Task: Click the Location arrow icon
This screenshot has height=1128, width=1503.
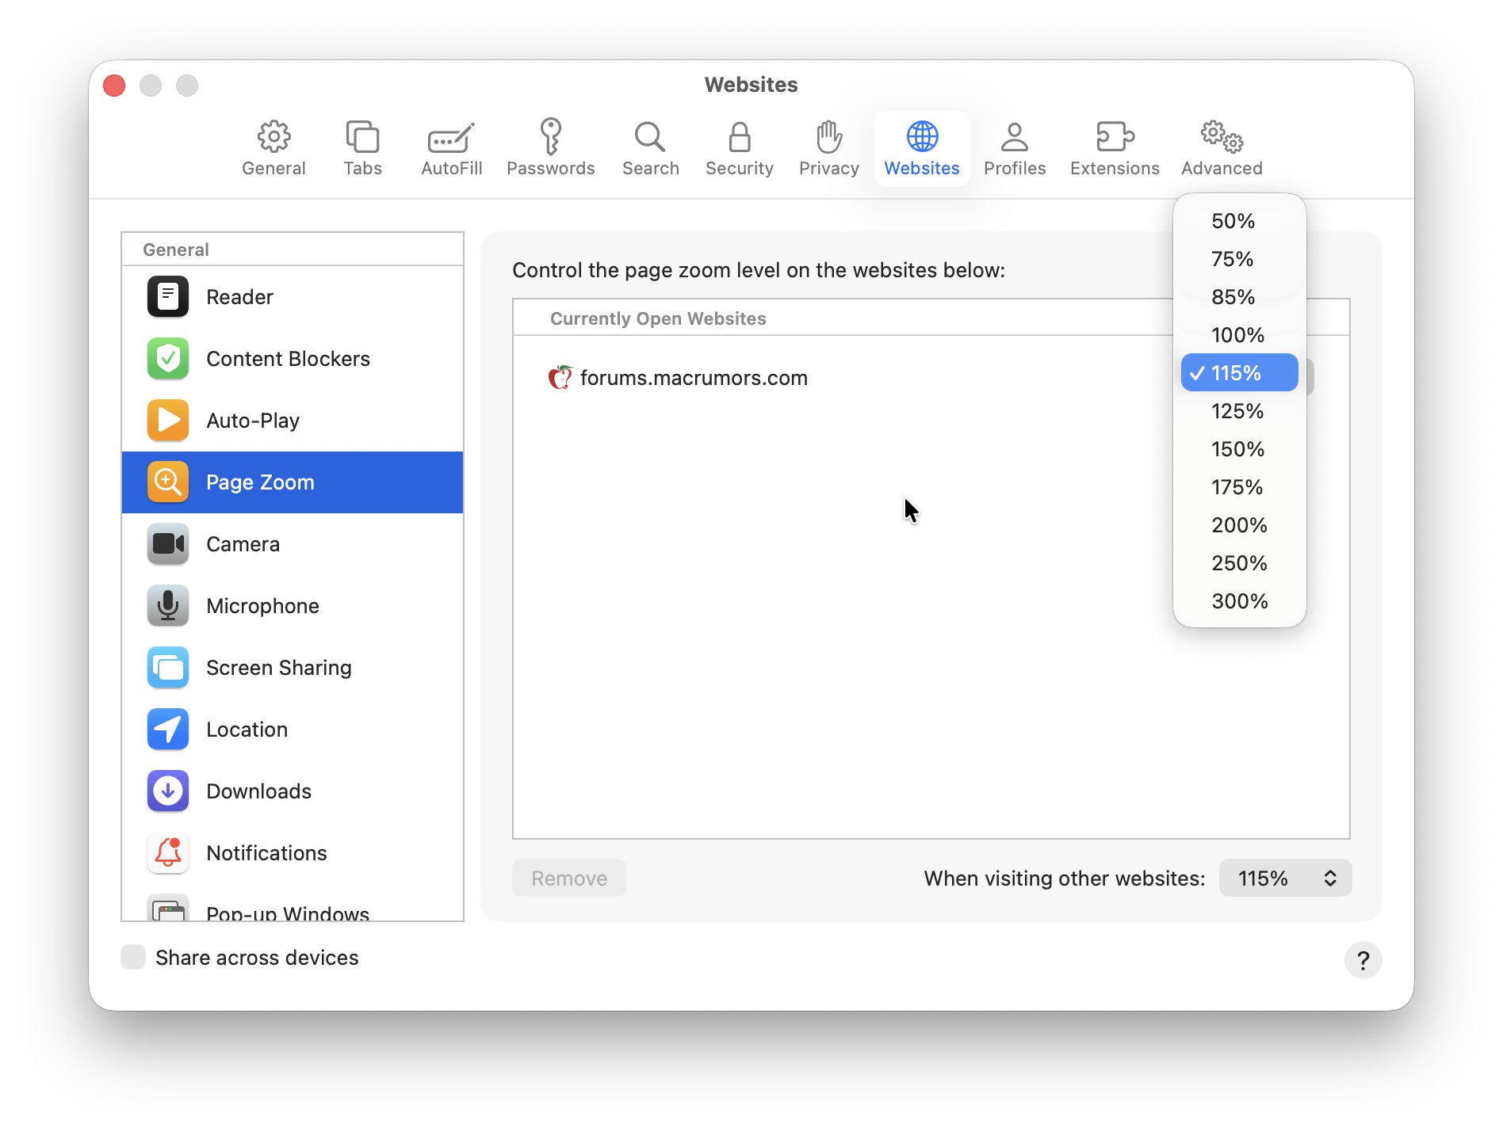Action: [x=168, y=729]
